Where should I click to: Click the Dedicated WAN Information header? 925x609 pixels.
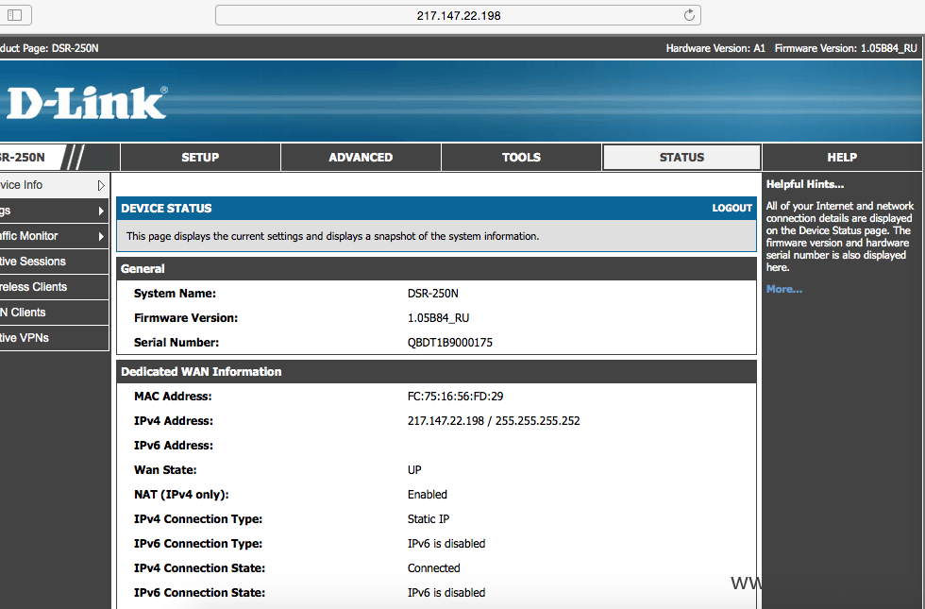pos(436,372)
